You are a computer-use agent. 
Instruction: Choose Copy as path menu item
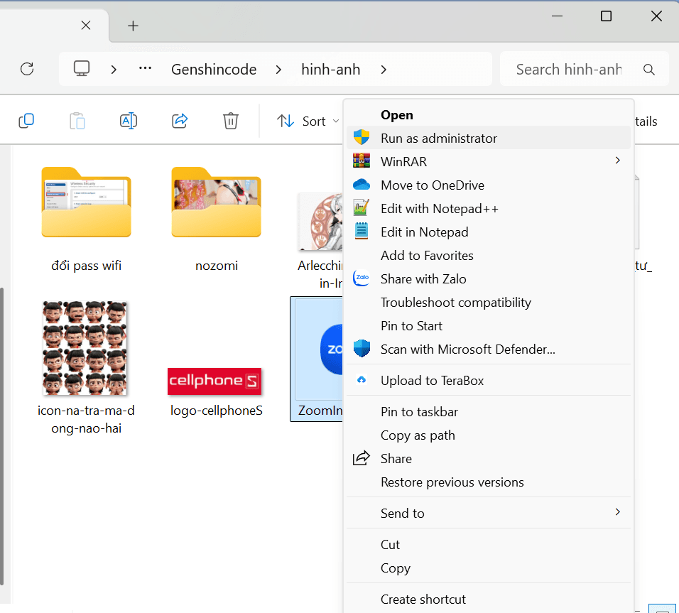tap(418, 435)
